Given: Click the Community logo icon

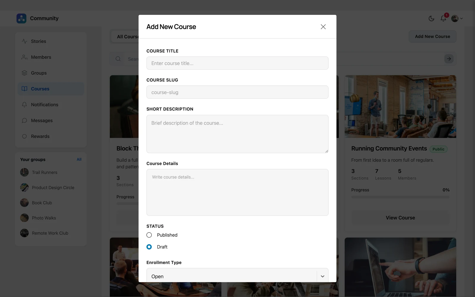Looking at the screenshot, I should 21,18.
